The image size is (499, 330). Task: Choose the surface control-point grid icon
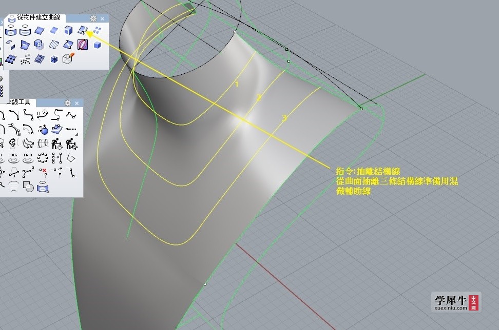click(x=10, y=59)
